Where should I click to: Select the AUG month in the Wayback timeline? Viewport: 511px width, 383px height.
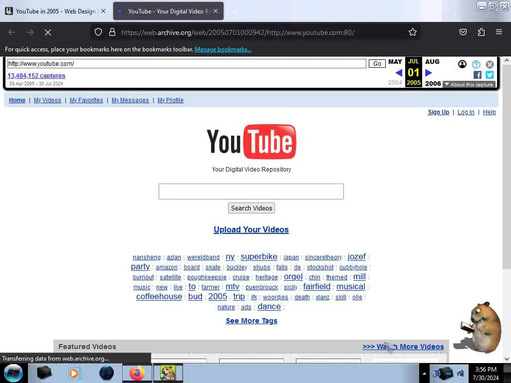coord(432,61)
